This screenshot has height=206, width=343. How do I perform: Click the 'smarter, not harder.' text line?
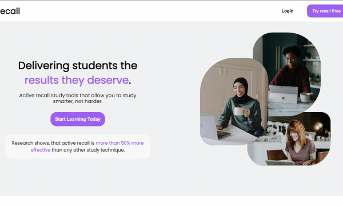pos(78,101)
